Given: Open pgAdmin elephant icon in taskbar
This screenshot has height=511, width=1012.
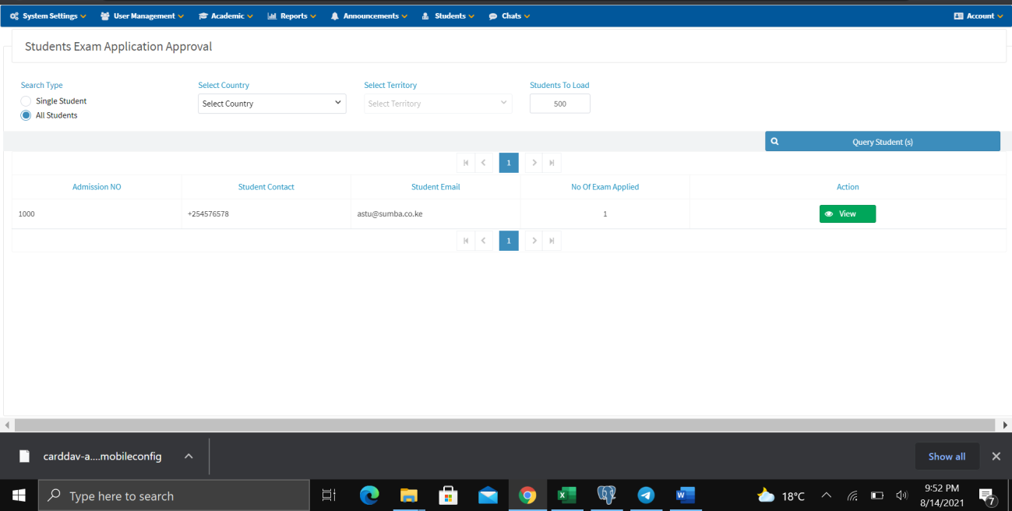Looking at the screenshot, I should pyautogui.click(x=606, y=495).
